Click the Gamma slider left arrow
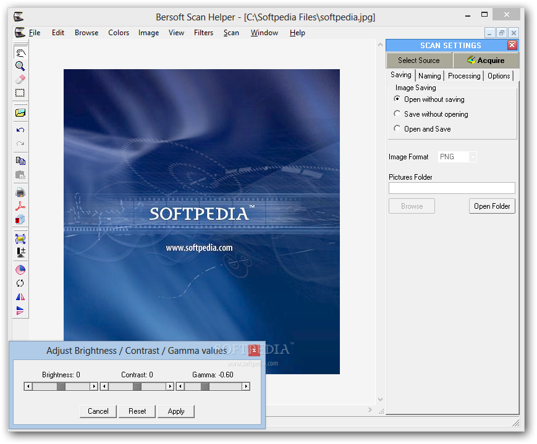The height and width of the screenshot is (444, 537). click(x=180, y=387)
